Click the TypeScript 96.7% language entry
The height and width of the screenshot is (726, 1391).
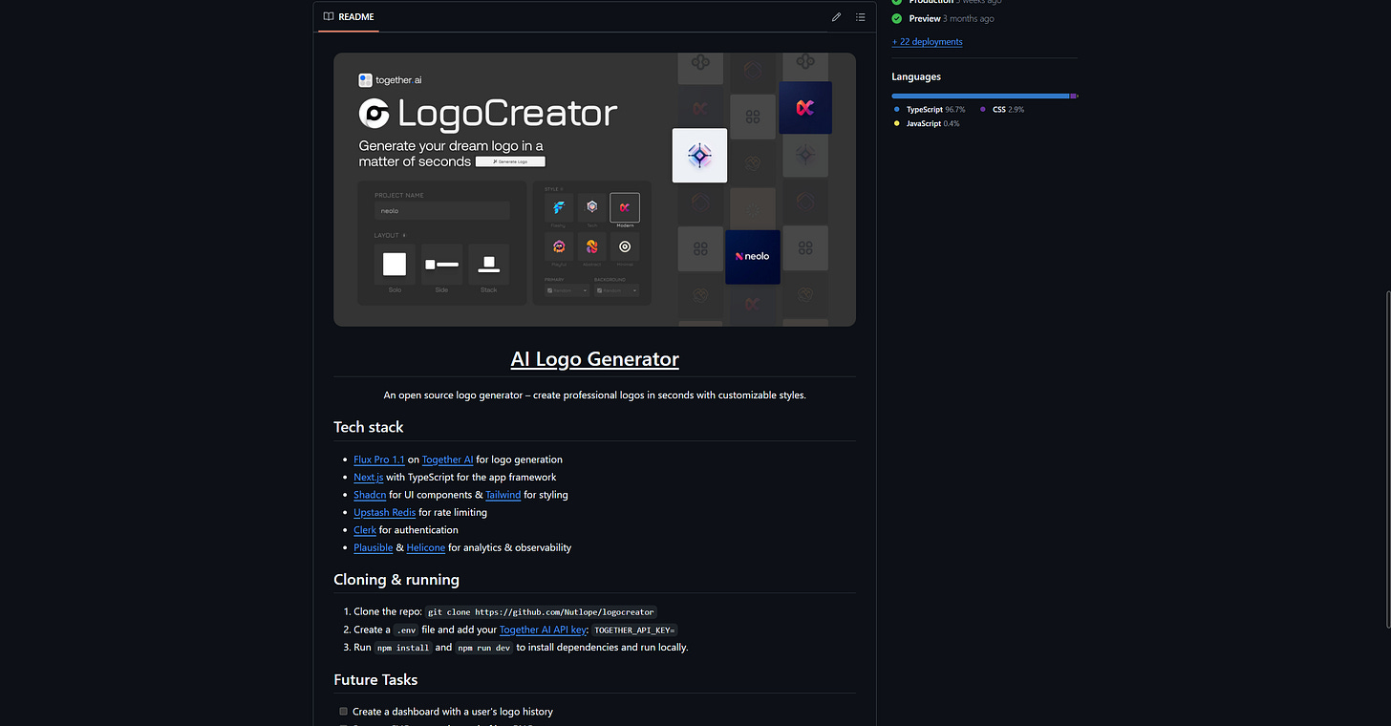coord(929,110)
